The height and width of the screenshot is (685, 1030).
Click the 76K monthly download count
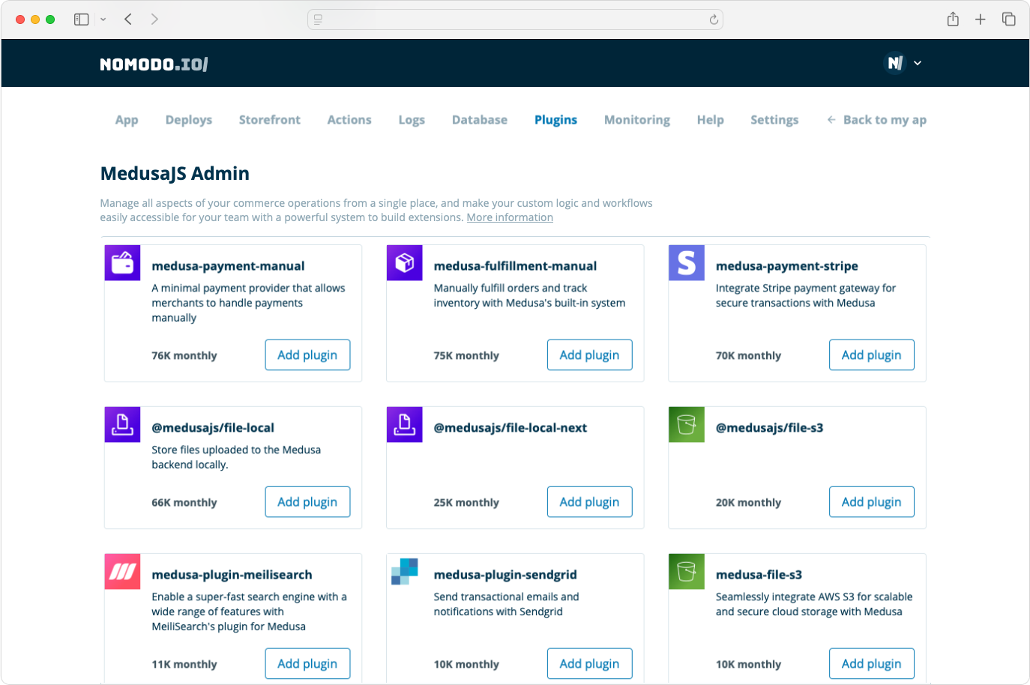[184, 356]
